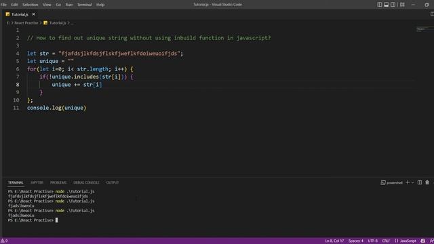Open the Run menu
The width and height of the screenshot is (434, 244).
(69, 5)
